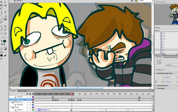The image size is (178, 112).
Task: Toggle Object Drawing mode
Action: [x=2, y=49]
